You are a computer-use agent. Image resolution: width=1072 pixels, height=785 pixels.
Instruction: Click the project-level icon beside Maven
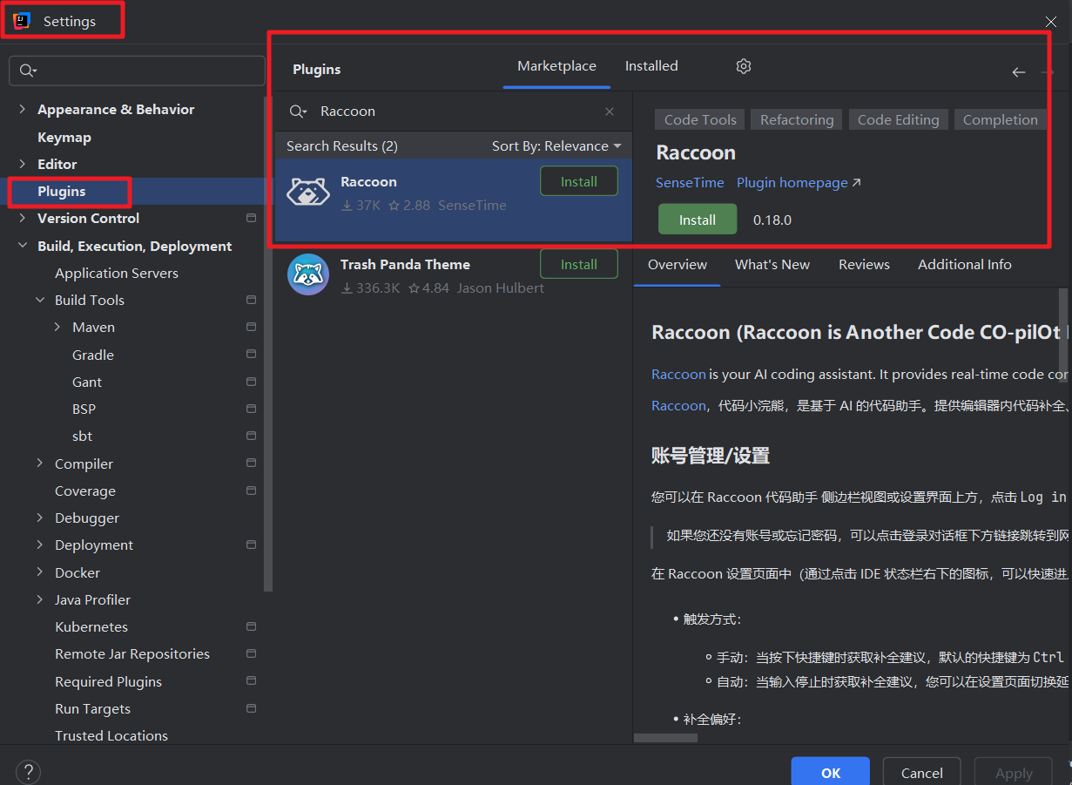(251, 327)
